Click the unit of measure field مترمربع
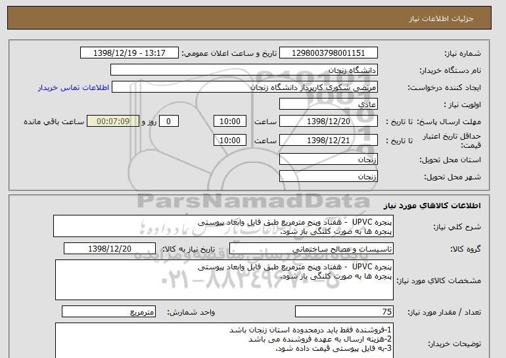 point(108,312)
